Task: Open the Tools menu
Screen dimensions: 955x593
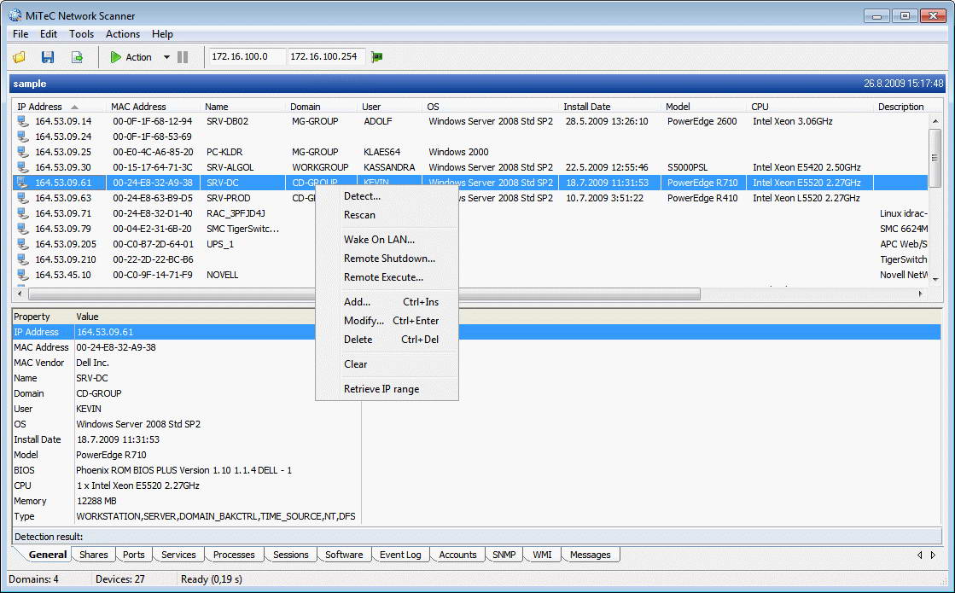Action: click(82, 34)
